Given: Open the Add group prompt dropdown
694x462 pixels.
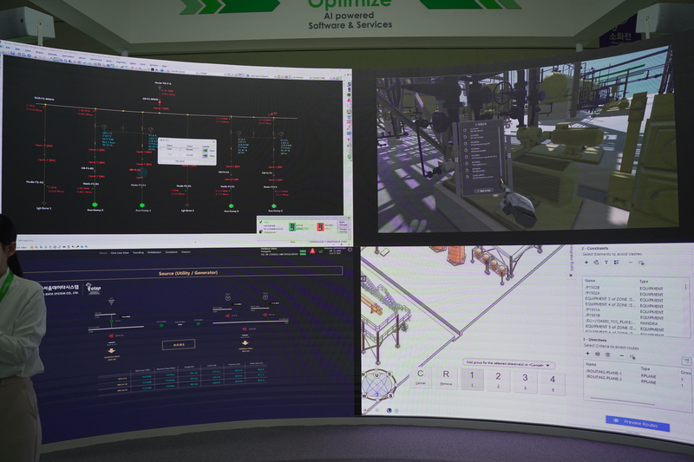Looking at the screenshot, I should click(509, 363).
